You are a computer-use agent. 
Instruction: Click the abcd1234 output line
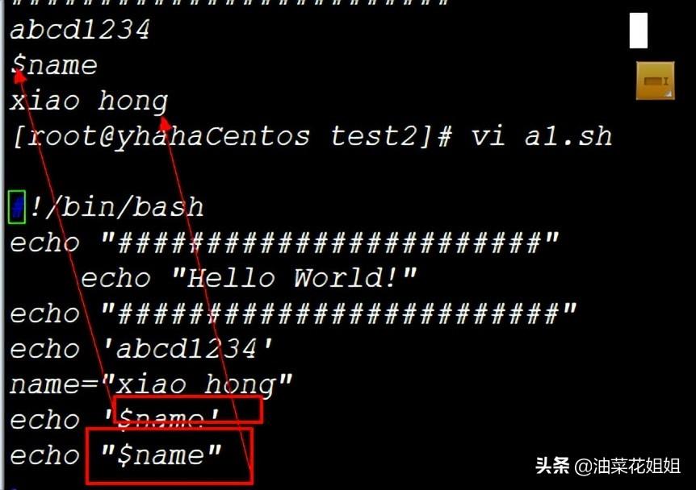click(80, 30)
